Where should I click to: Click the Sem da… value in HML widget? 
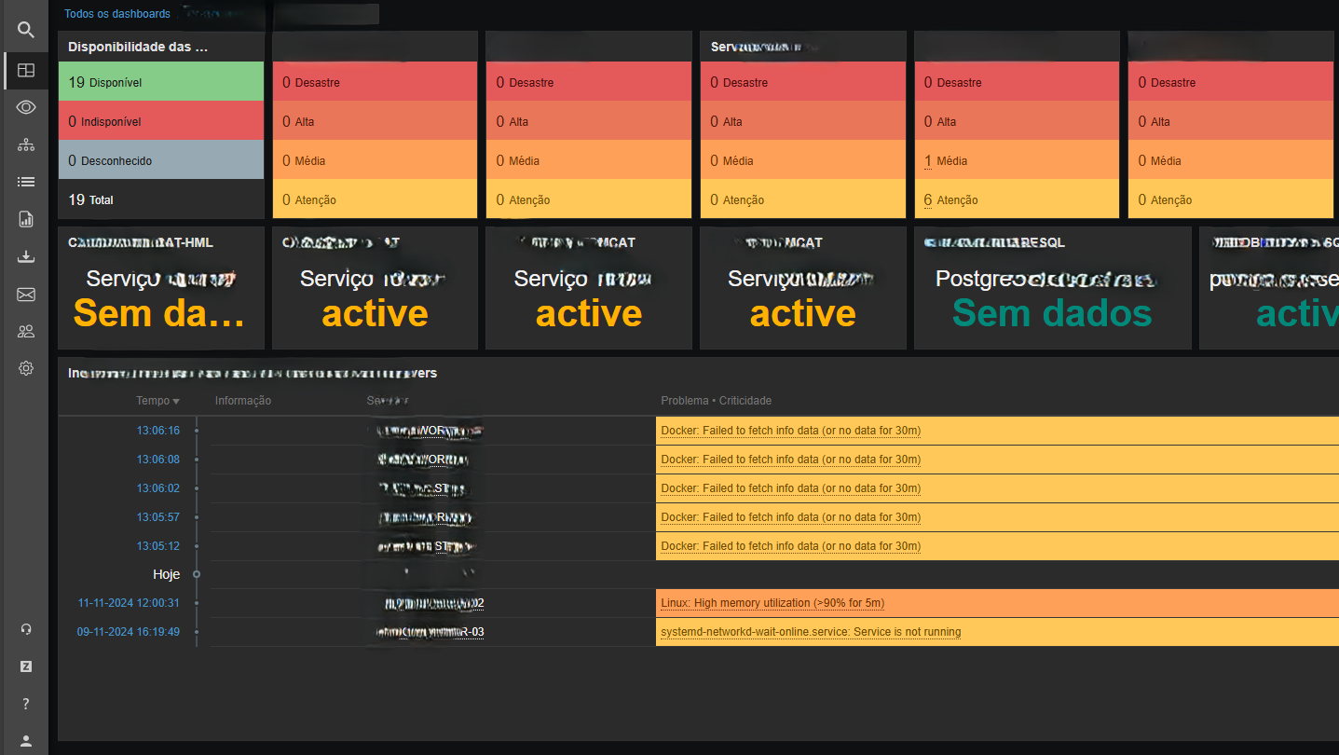coord(159,313)
